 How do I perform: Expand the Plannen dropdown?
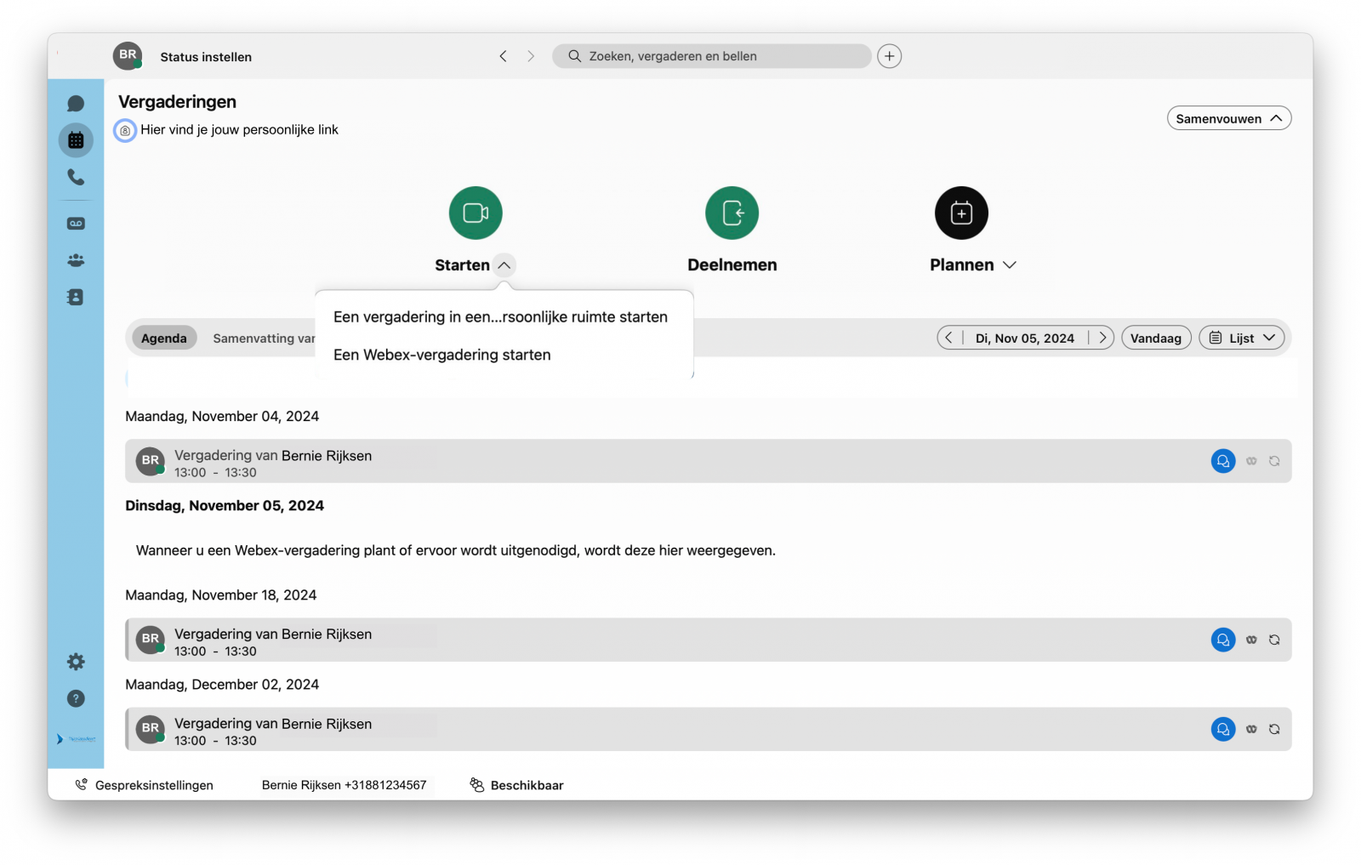(x=1009, y=265)
